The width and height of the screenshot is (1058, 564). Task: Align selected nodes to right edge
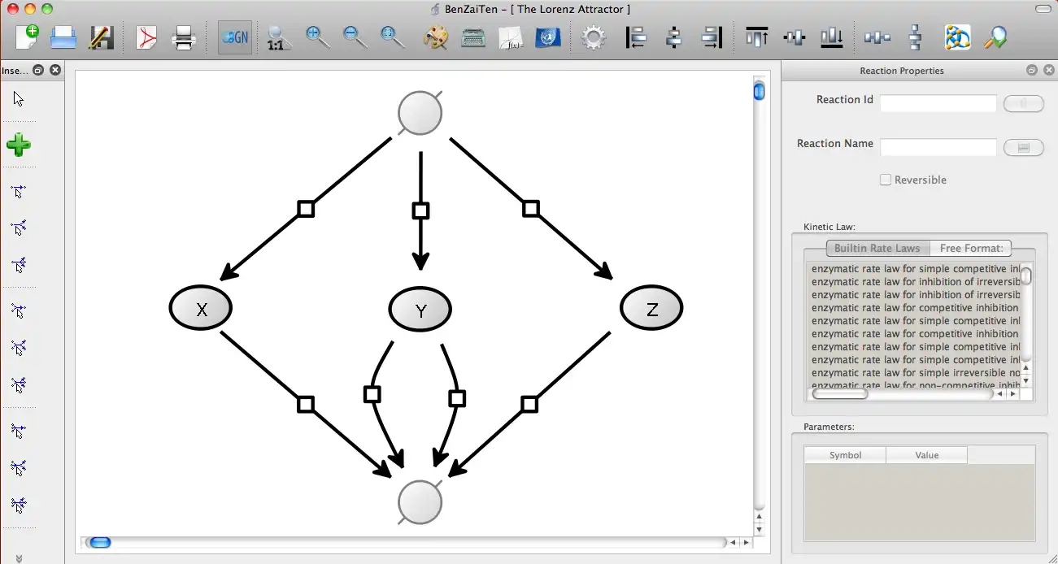712,37
